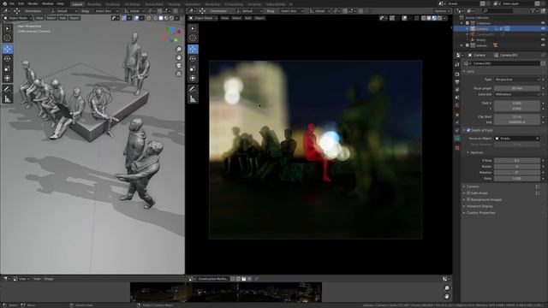Open the Render menu
Screen dimensions: 548x308
point(33,3)
